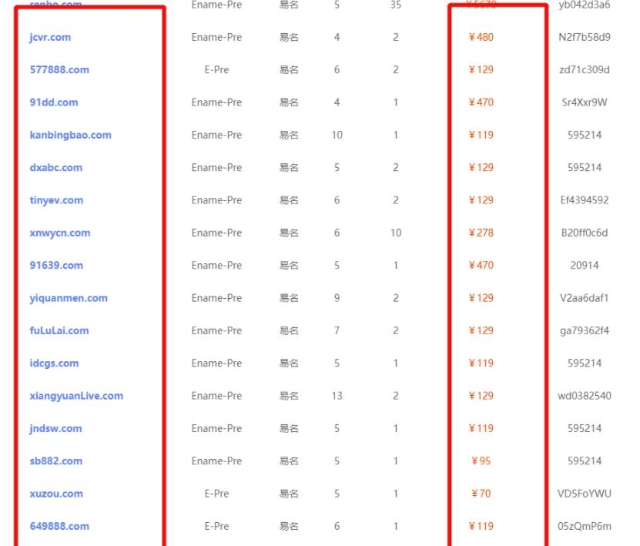
Task: Select the ¥119 price in kanbingbao.com row
Action: pyautogui.click(x=481, y=135)
